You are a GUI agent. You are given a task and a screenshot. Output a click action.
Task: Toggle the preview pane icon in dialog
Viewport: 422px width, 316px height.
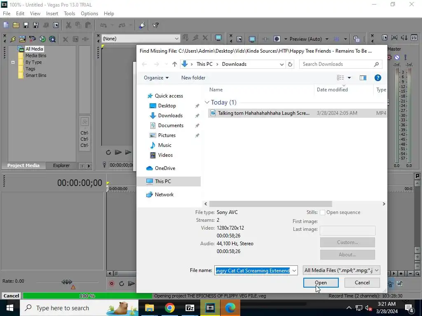[x=363, y=78]
